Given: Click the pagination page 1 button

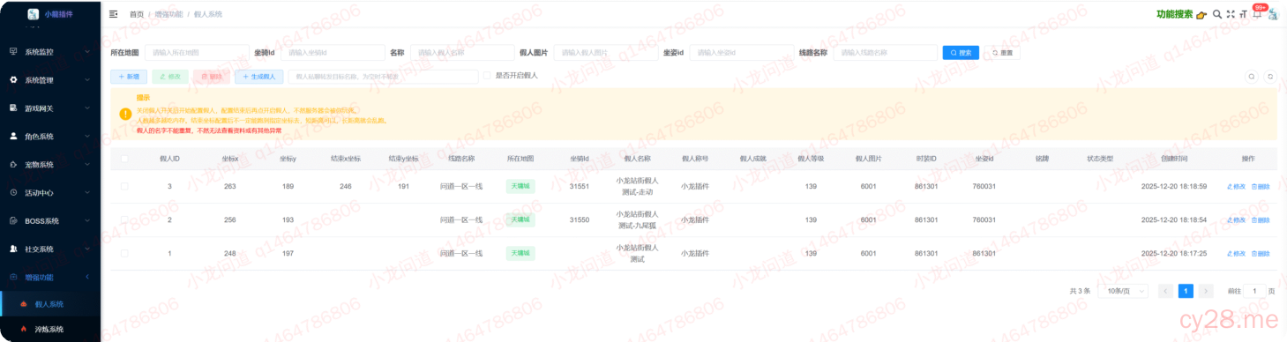Looking at the screenshot, I should click(x=1186, y=291).
